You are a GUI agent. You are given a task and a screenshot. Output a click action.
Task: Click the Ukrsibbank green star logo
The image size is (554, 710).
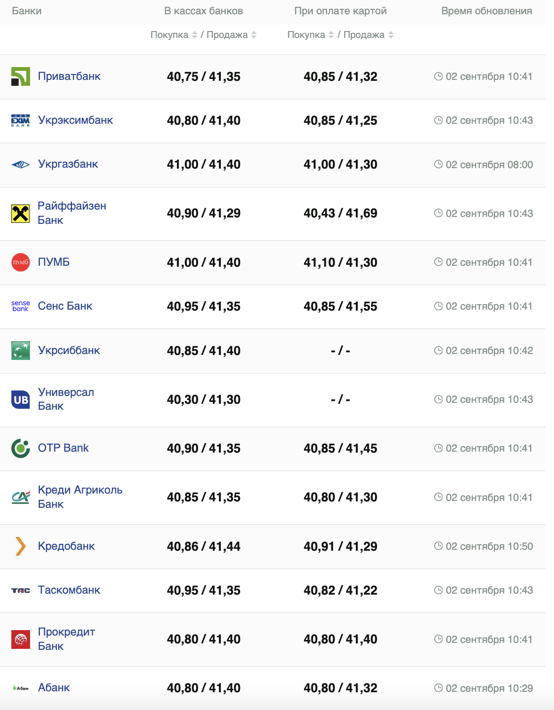[x=21, y=351]
